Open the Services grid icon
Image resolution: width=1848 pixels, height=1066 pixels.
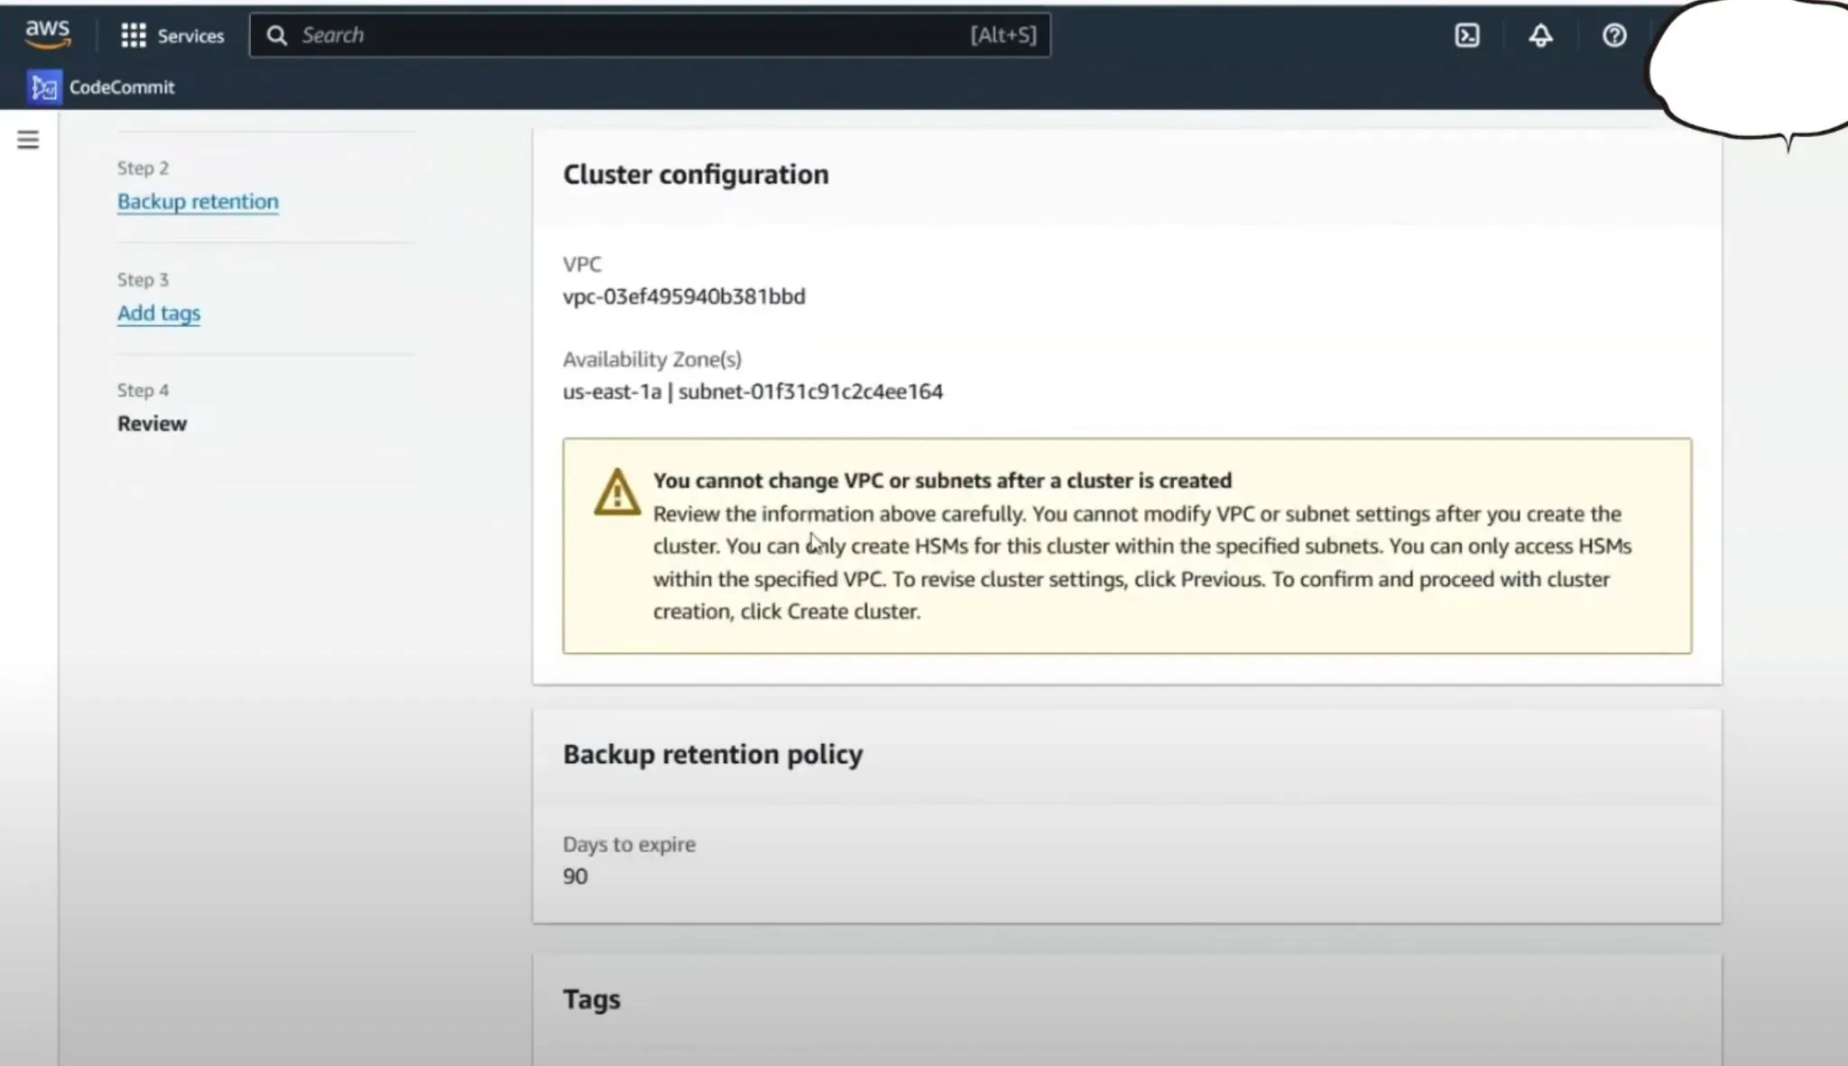point(134,35)
